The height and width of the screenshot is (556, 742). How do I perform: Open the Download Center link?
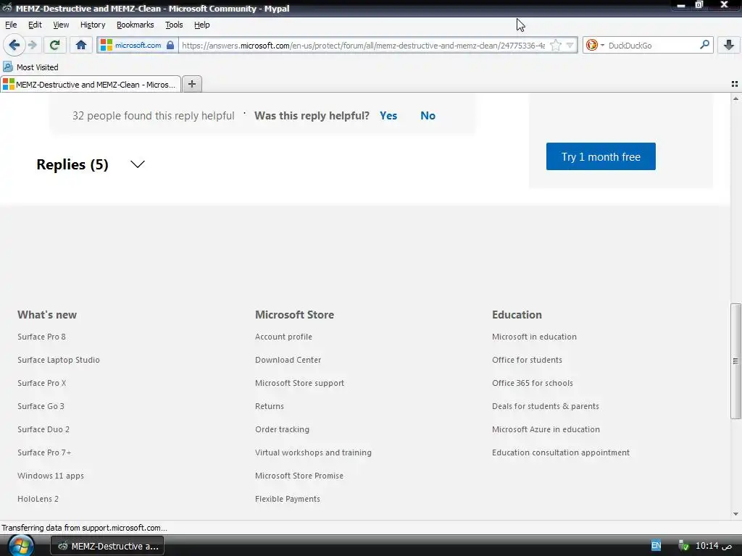[x=288, y=360]
